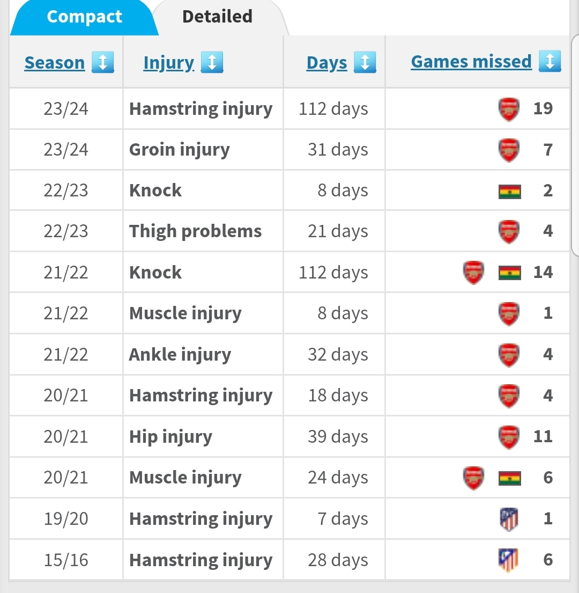Click Ghana flag in 8-day Knock row

[509, 191]
